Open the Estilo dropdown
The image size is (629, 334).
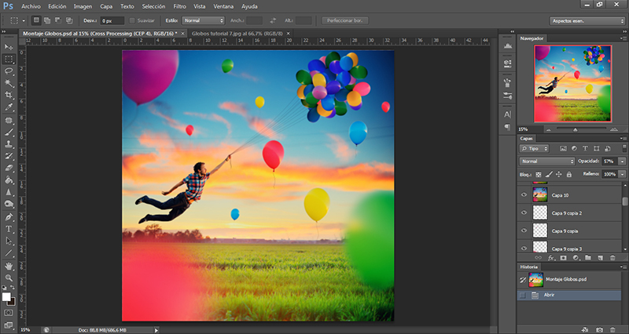tap(203, 20)
